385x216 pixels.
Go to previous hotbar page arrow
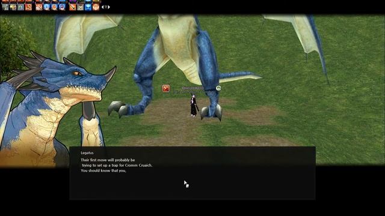[x=103, y=7]
